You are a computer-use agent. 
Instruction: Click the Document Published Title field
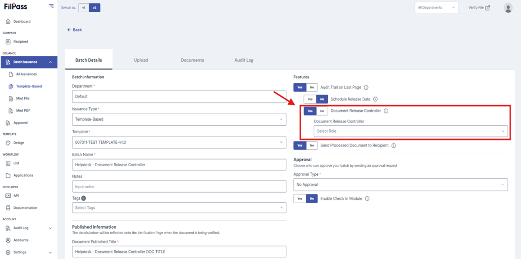[179, 252]
